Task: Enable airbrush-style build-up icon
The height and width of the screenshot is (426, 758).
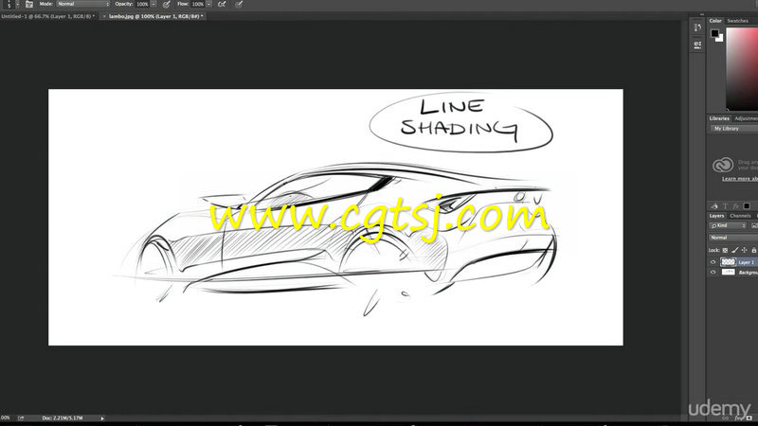Action: (222, 5)
